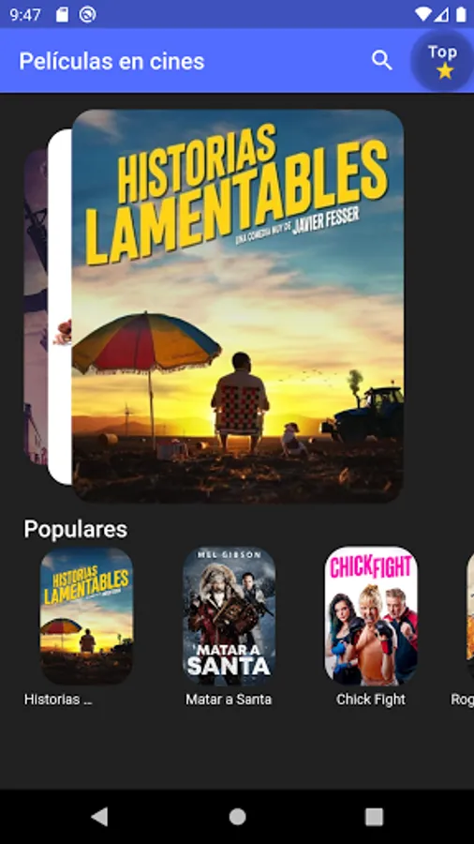Tap the Android home circle icon
Viewport: 474px width, 844px height.
click(237, 817)
